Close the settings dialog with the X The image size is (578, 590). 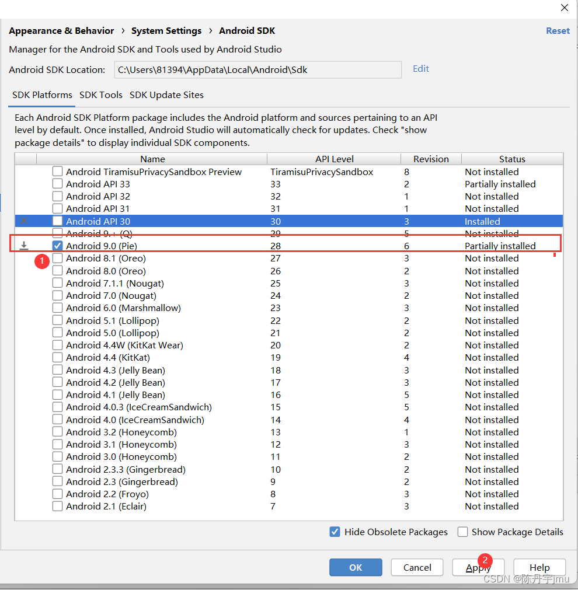coord(564,8)
